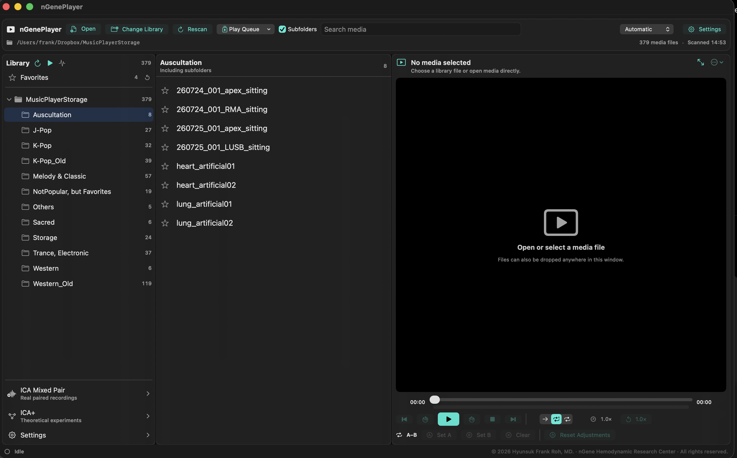Star the lung_artificial02 file

click(x=165, y=223)
